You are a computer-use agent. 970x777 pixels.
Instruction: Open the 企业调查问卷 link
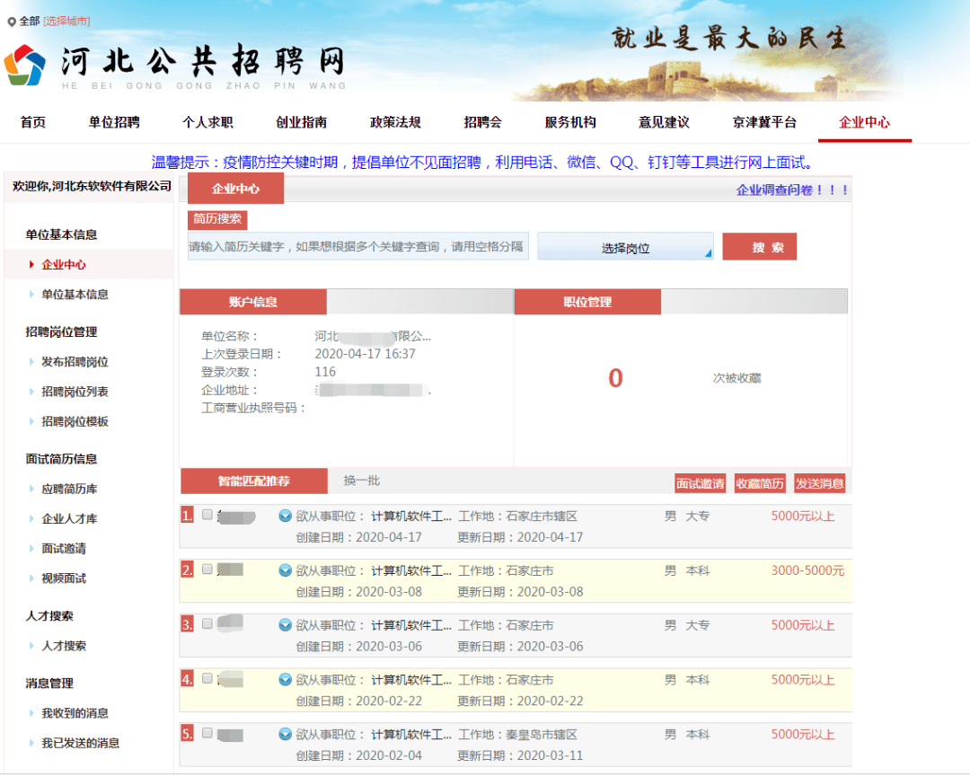click(791, 190)
